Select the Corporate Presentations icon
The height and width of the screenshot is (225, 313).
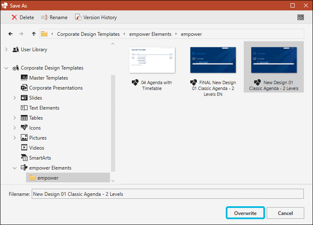point(24,87)
